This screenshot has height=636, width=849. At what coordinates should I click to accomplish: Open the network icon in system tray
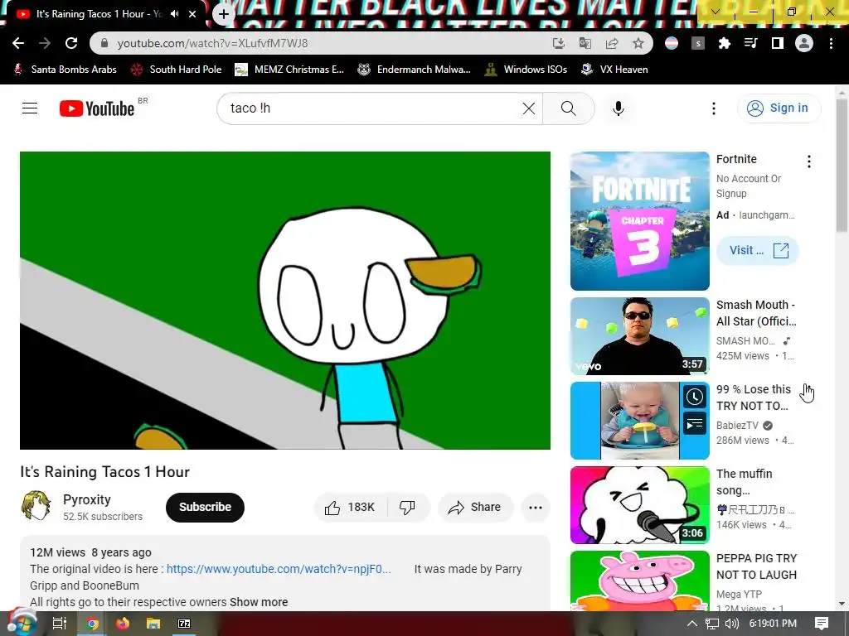[712, 624]
